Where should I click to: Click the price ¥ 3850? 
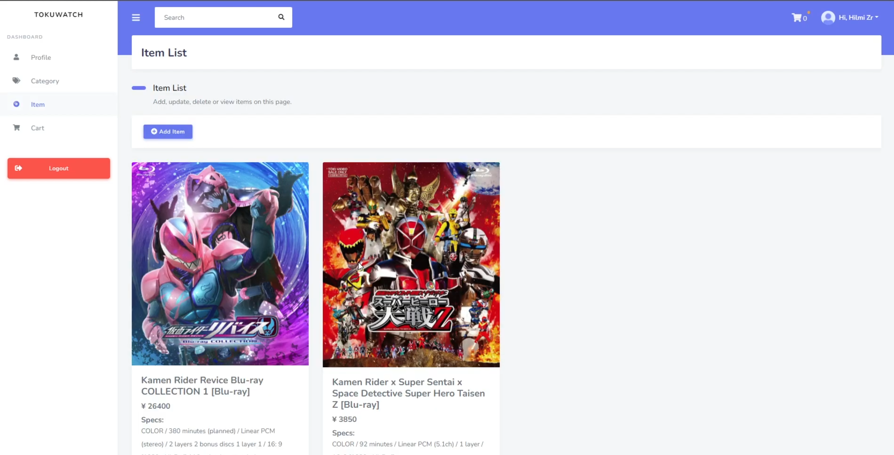(344, 419)
